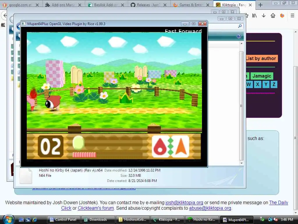Switch to the Add-ons Manager tab
The image size is (298, 224).
click(63, 5)
